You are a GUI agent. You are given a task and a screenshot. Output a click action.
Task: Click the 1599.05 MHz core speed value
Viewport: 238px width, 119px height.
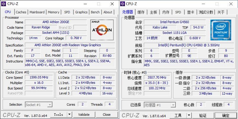pyautogui.click(x=39, y=78)
